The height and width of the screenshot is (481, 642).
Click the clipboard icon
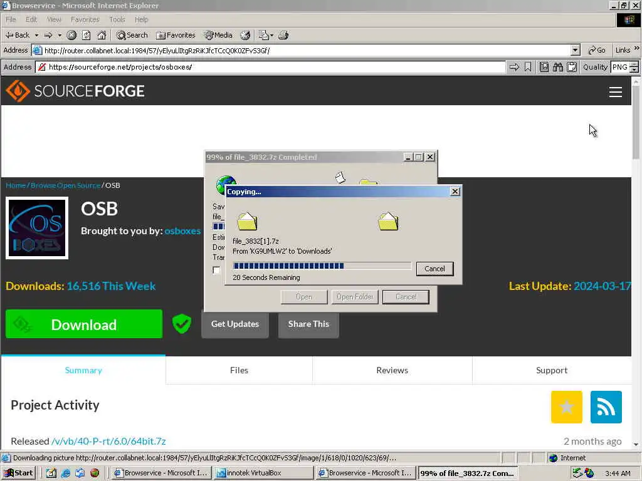572,67
